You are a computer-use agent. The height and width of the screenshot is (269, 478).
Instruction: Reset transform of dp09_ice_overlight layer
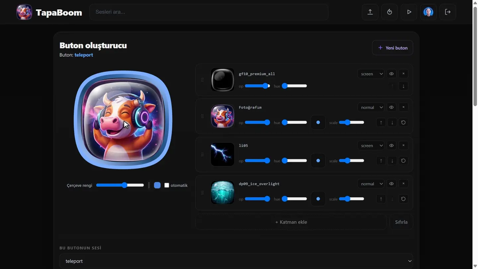tap(403, 199)
